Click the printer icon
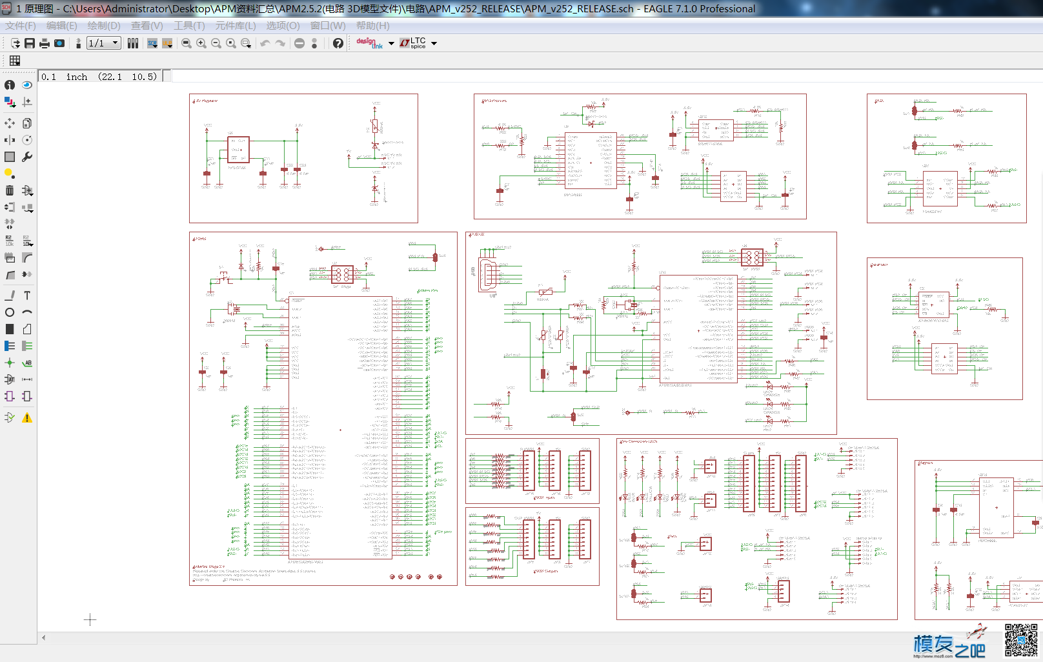1043x662 pixels. point(45,43)
